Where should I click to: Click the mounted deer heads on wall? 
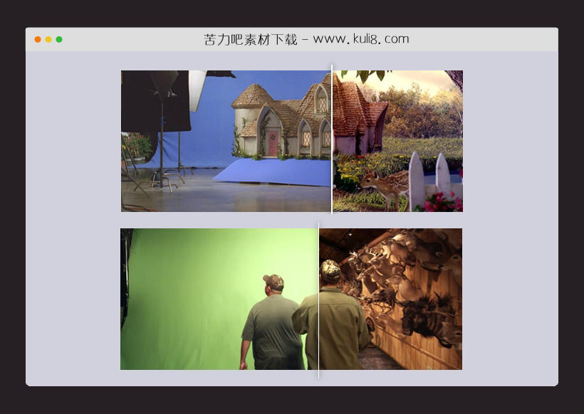pos(406,285)
